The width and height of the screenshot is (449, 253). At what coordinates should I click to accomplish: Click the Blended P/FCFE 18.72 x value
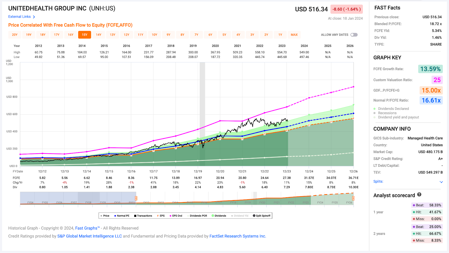click(x=436, y=24)
